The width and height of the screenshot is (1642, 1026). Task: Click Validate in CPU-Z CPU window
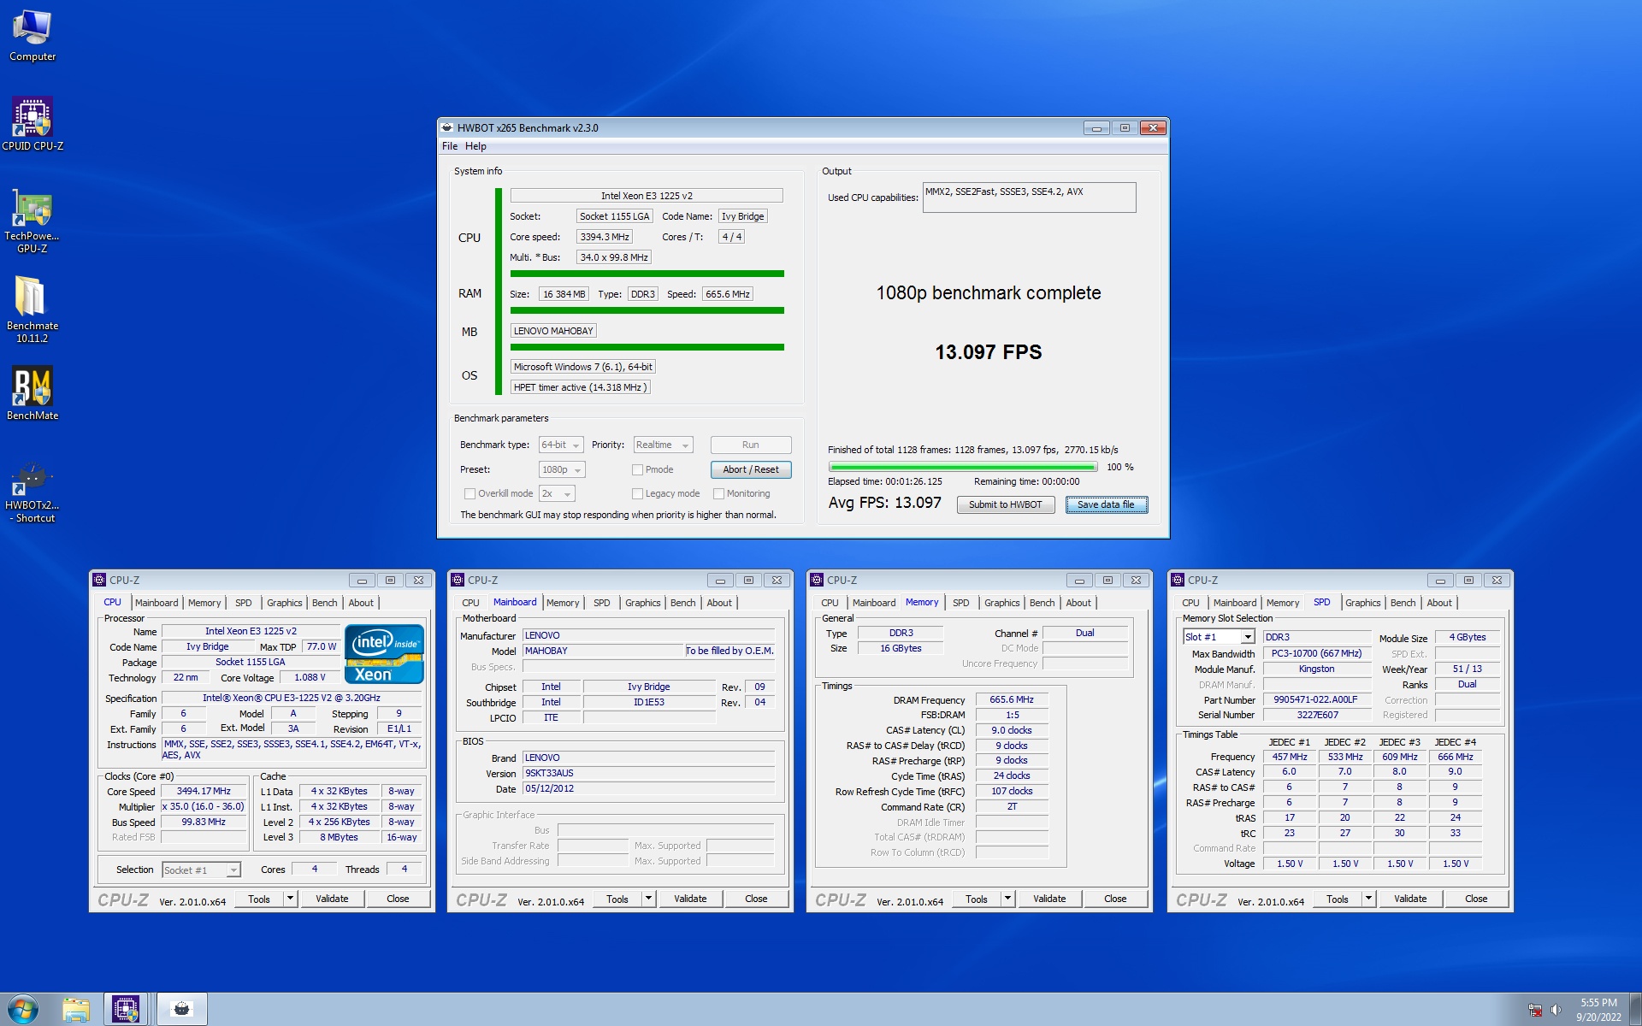click(x=332, y=899)
